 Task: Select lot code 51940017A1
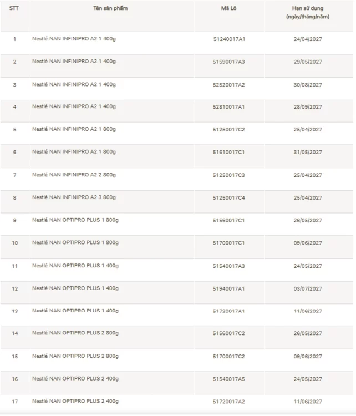tap(229, 288)
